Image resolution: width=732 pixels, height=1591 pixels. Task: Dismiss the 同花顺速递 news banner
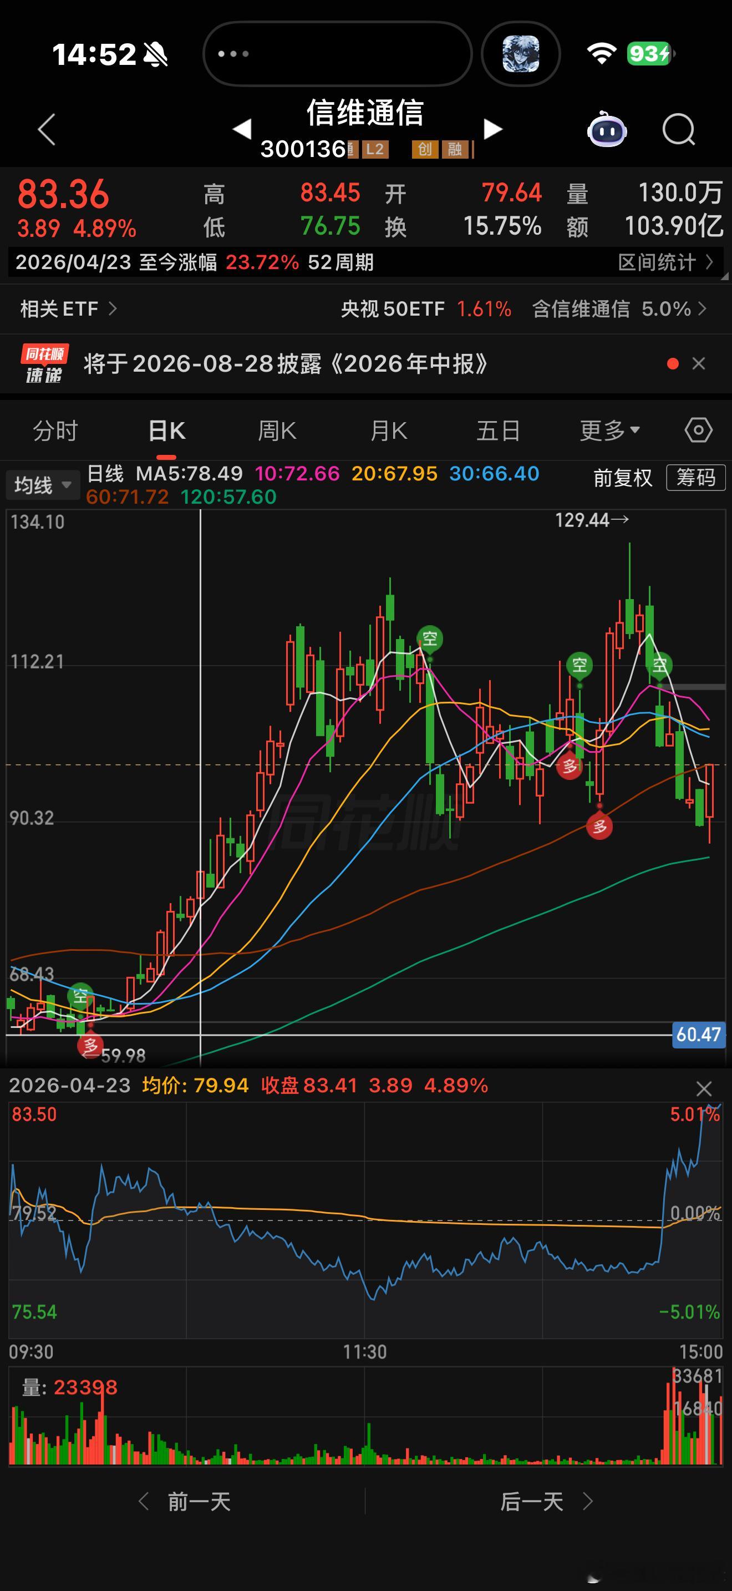[x=699, y=364]
